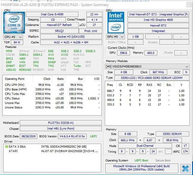Click the Haswell-DT Refresh codename field

(x=59, y=25)
